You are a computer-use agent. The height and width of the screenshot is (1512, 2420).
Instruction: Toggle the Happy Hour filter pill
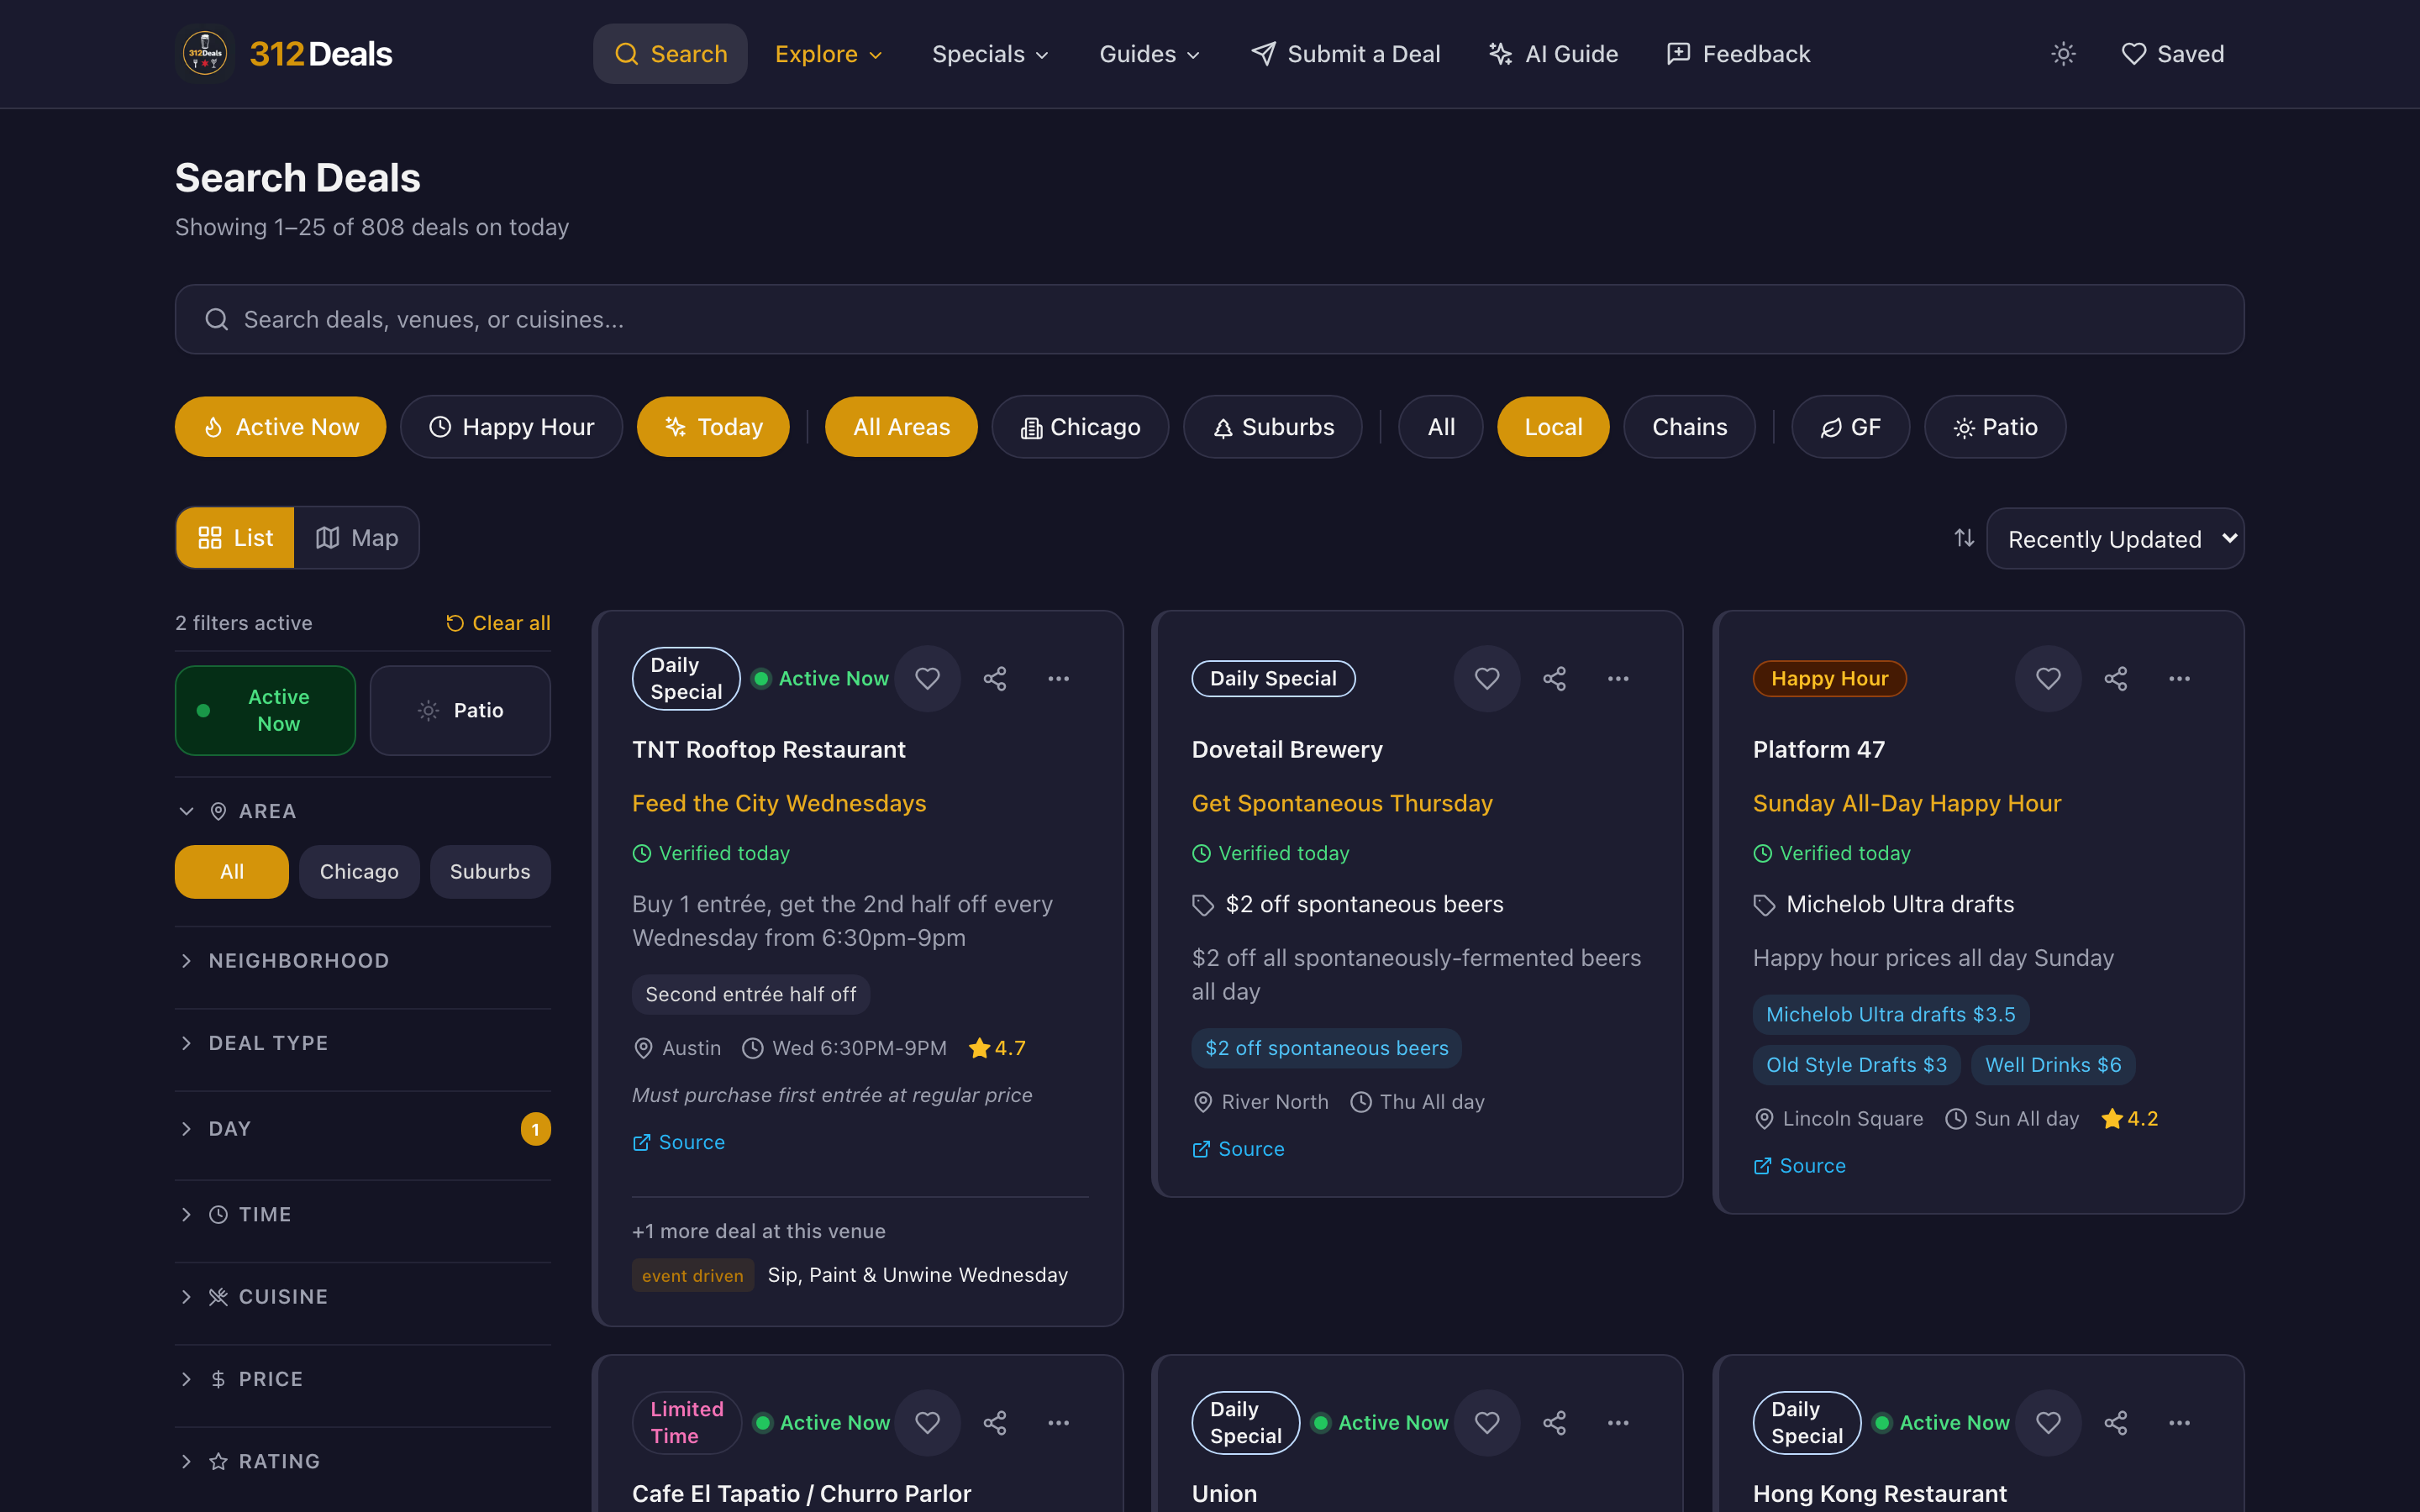click(x=511, y=427)
